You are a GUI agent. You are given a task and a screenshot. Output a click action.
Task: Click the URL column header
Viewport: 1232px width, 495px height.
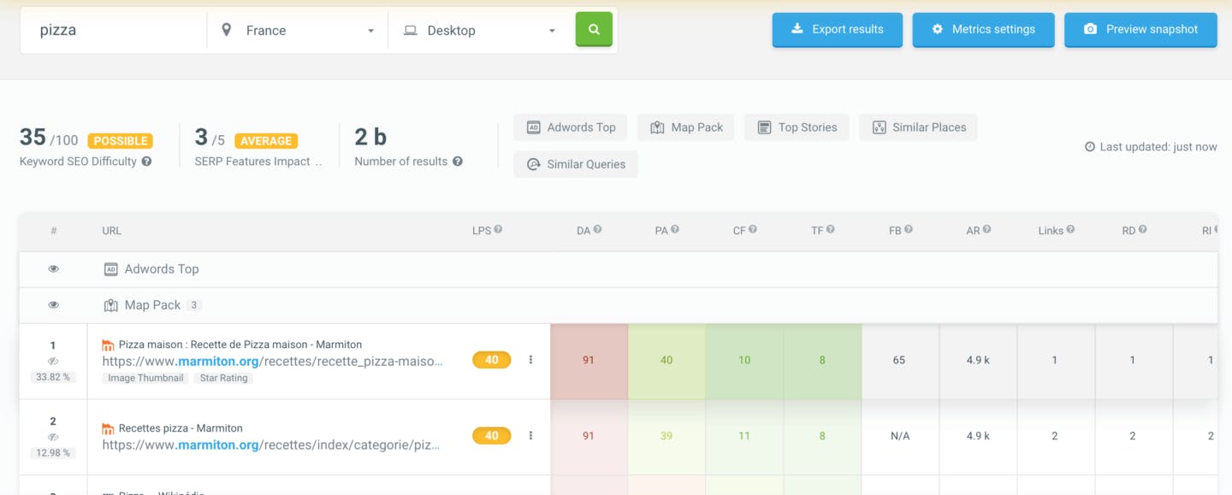point(111,231)
